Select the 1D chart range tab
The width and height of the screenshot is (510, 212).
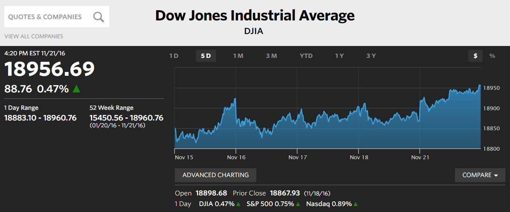pos(174,56)
